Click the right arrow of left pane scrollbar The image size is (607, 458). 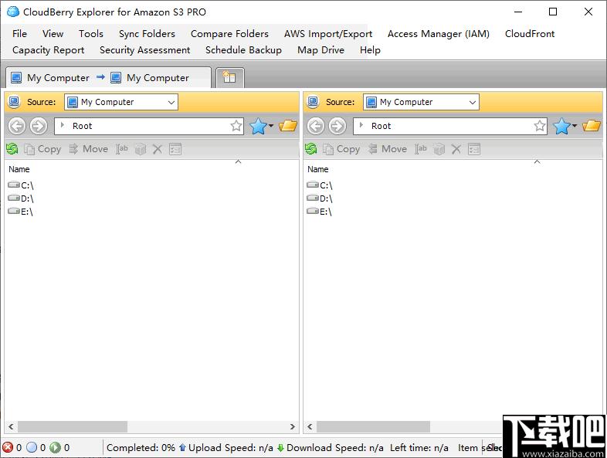(x=293, y=426)
